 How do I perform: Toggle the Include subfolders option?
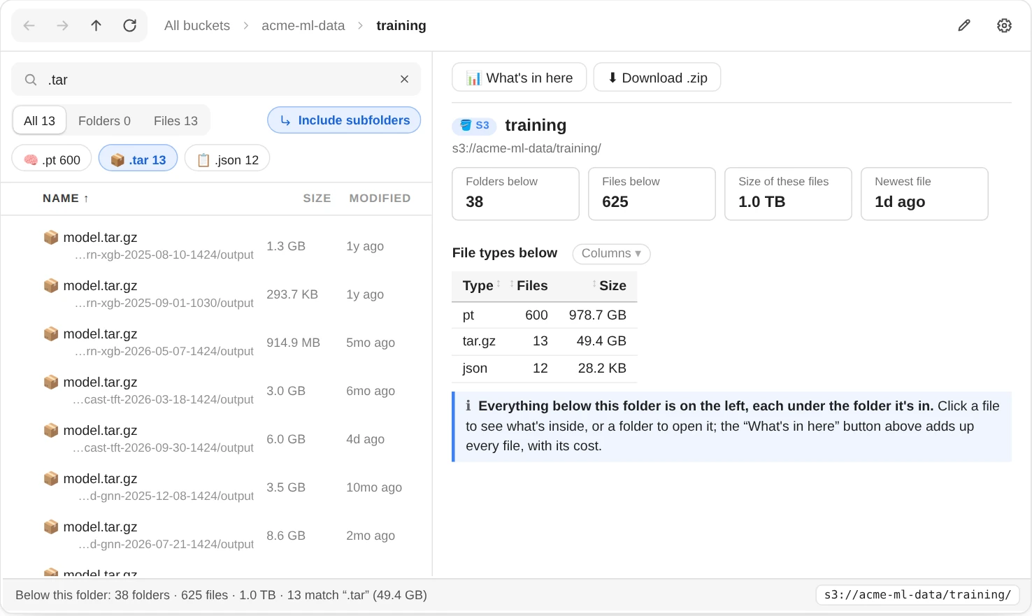pyautogui.click(x=344, y=120)
